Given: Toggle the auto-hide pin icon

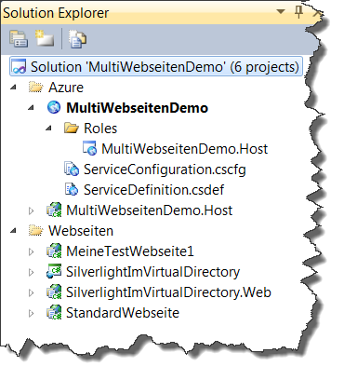Looking at the screenshot, I should (x=298, y=12).
